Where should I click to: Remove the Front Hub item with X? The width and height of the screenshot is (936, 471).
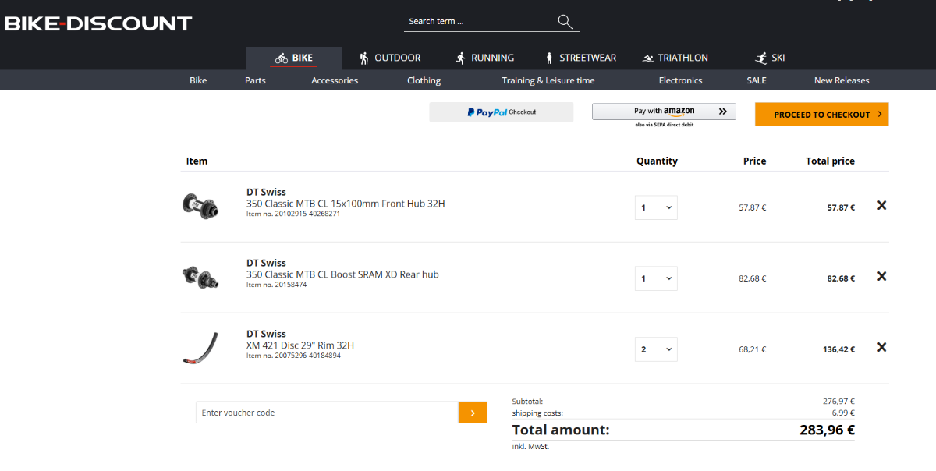click(x=881, y=206)
